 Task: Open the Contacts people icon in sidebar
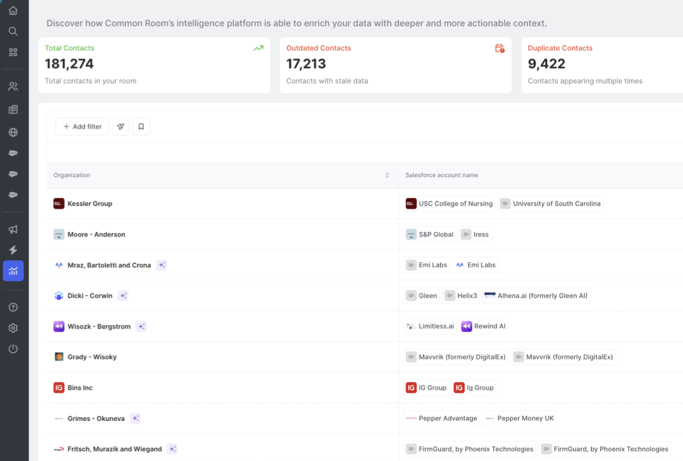tap(13, 87)
